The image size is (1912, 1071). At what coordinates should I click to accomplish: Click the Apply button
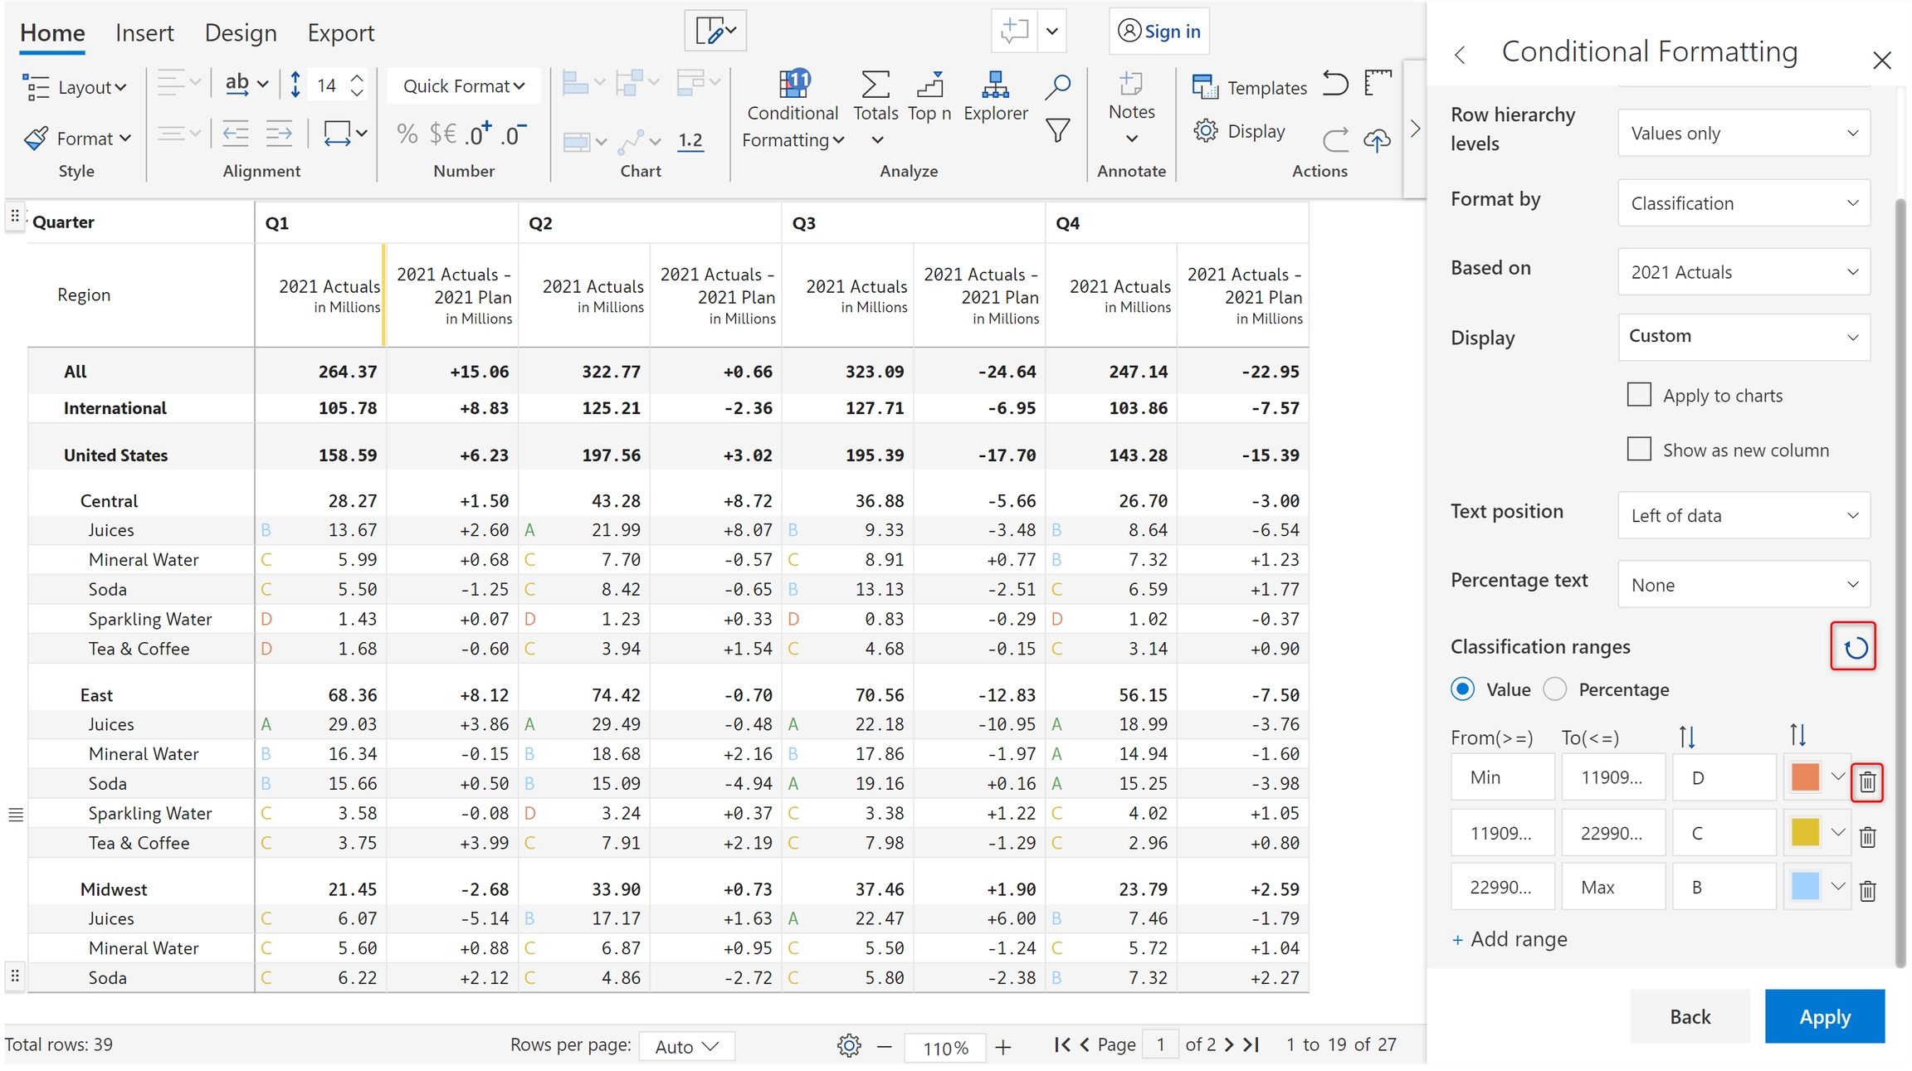(1824, 1016)
